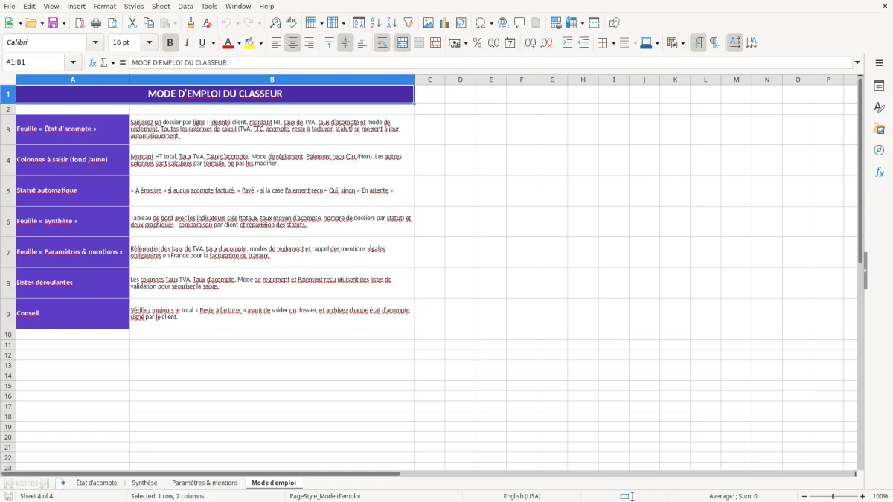The width and height of the screenshot is (893, 502).
Task: Open the underline style dropdown arrow
Action: click(x=213, y=43)
